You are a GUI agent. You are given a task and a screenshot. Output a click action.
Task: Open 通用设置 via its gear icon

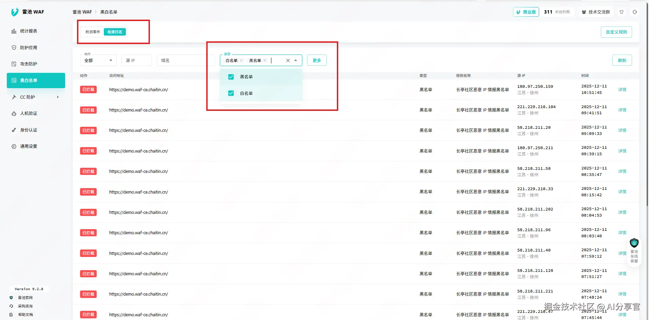coord(14,146)
